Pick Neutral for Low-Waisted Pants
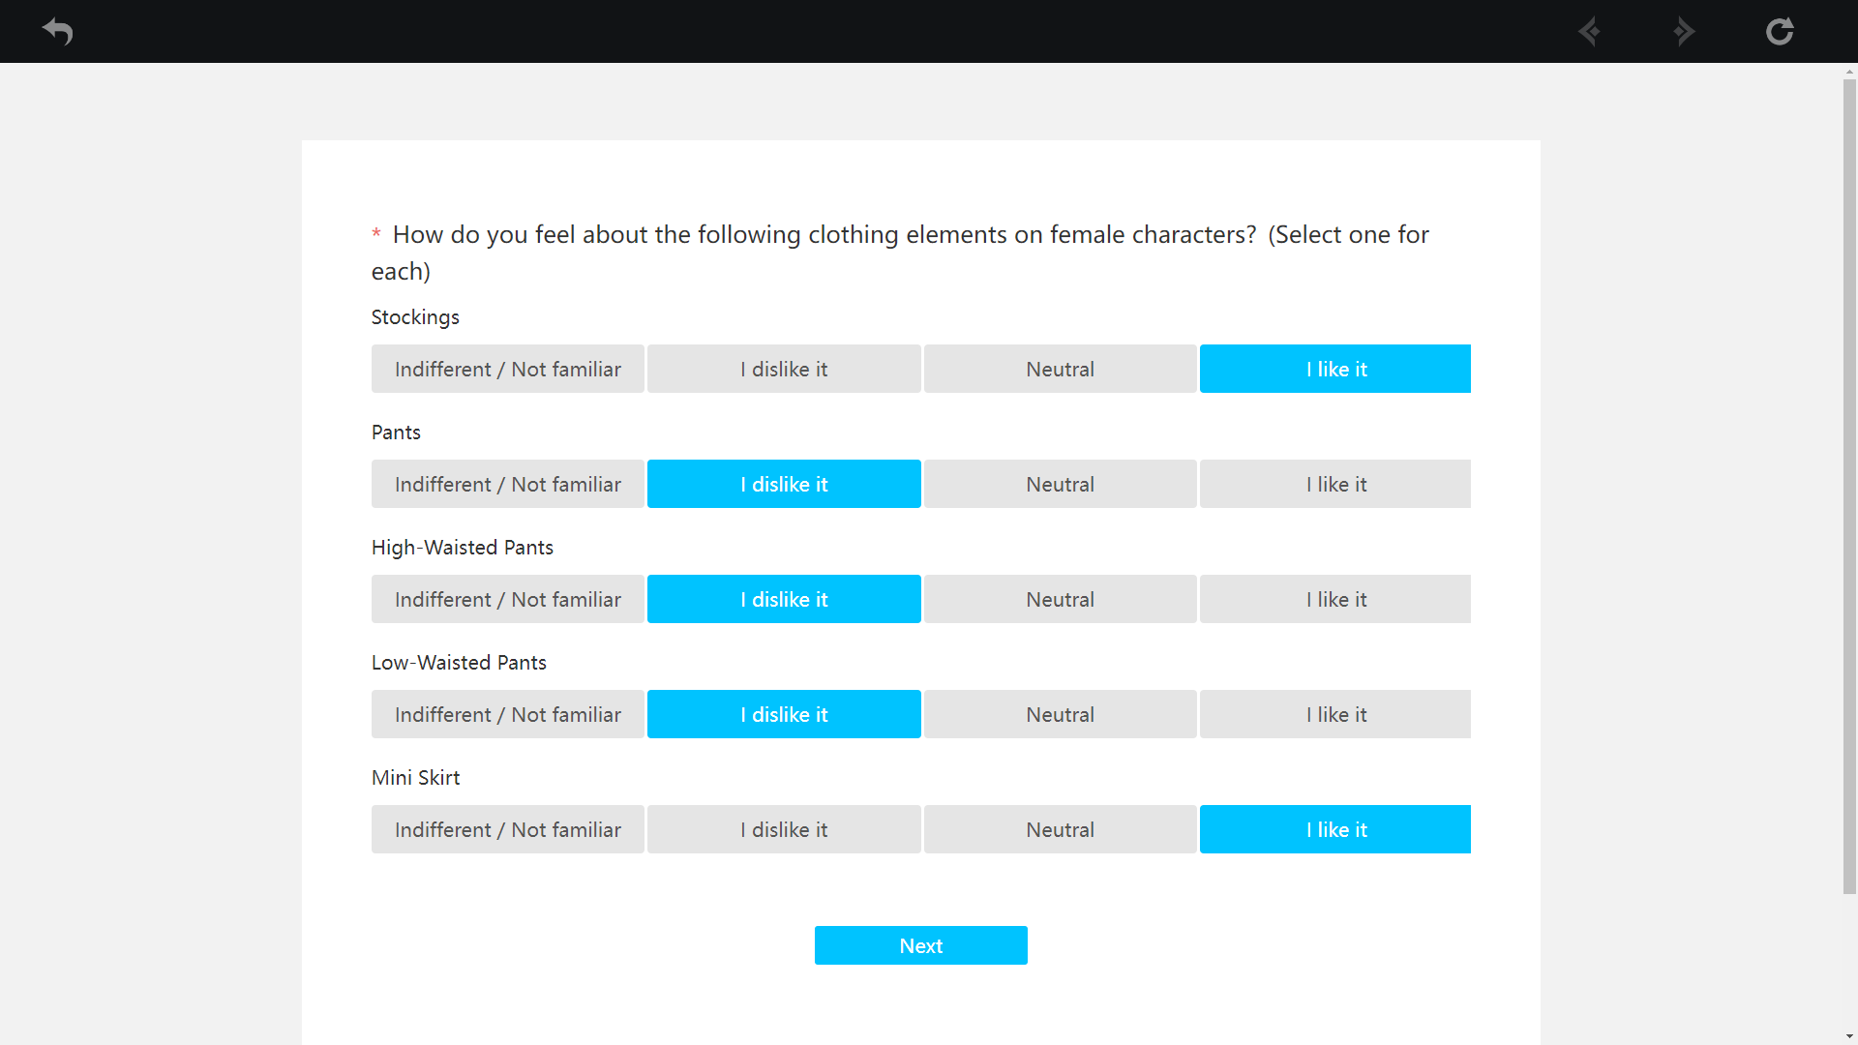 point(1061,714)
